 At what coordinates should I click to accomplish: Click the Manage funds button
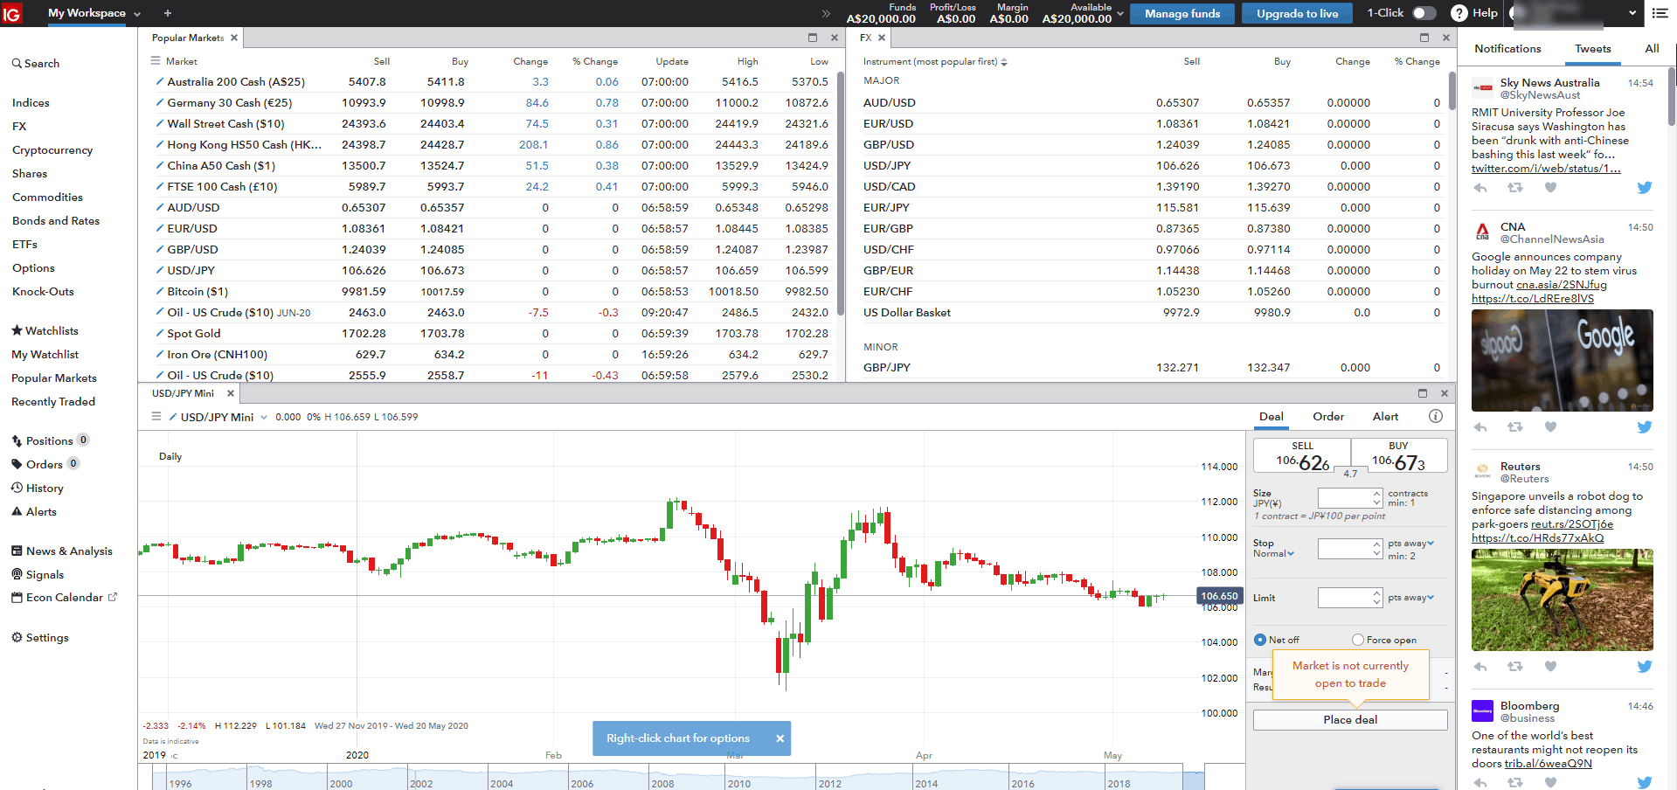pos(1182,13)
